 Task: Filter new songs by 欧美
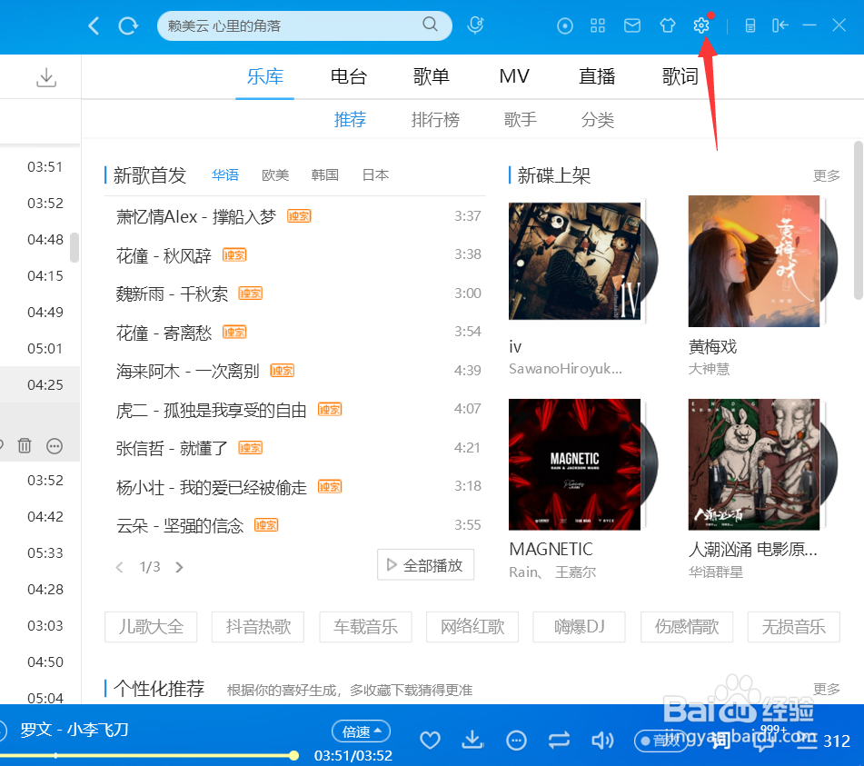coord(275,175)
